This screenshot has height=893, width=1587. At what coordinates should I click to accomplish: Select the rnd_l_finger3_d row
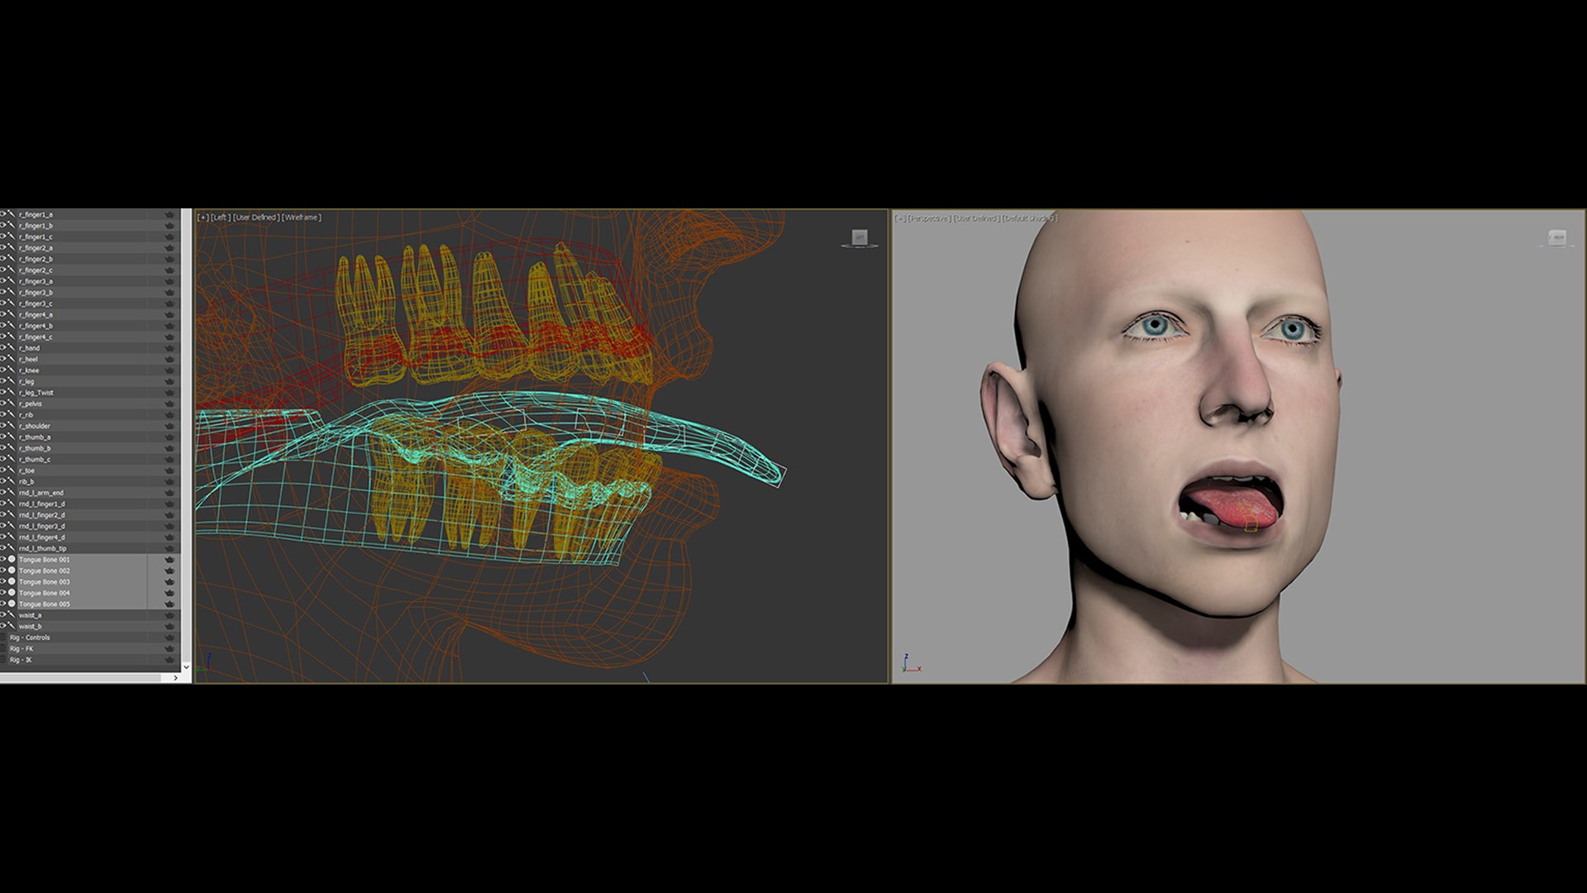point(90,526)
